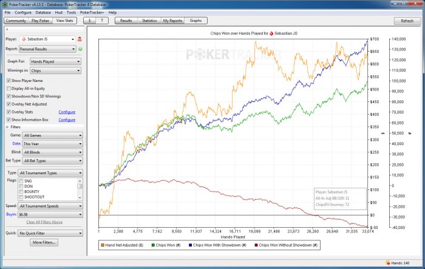Select the $ cash games toggle

[89, 21]
